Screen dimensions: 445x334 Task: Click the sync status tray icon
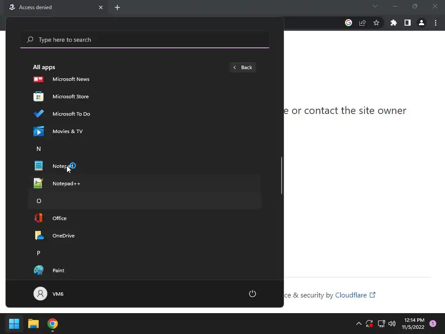click(x=369, y=324)
